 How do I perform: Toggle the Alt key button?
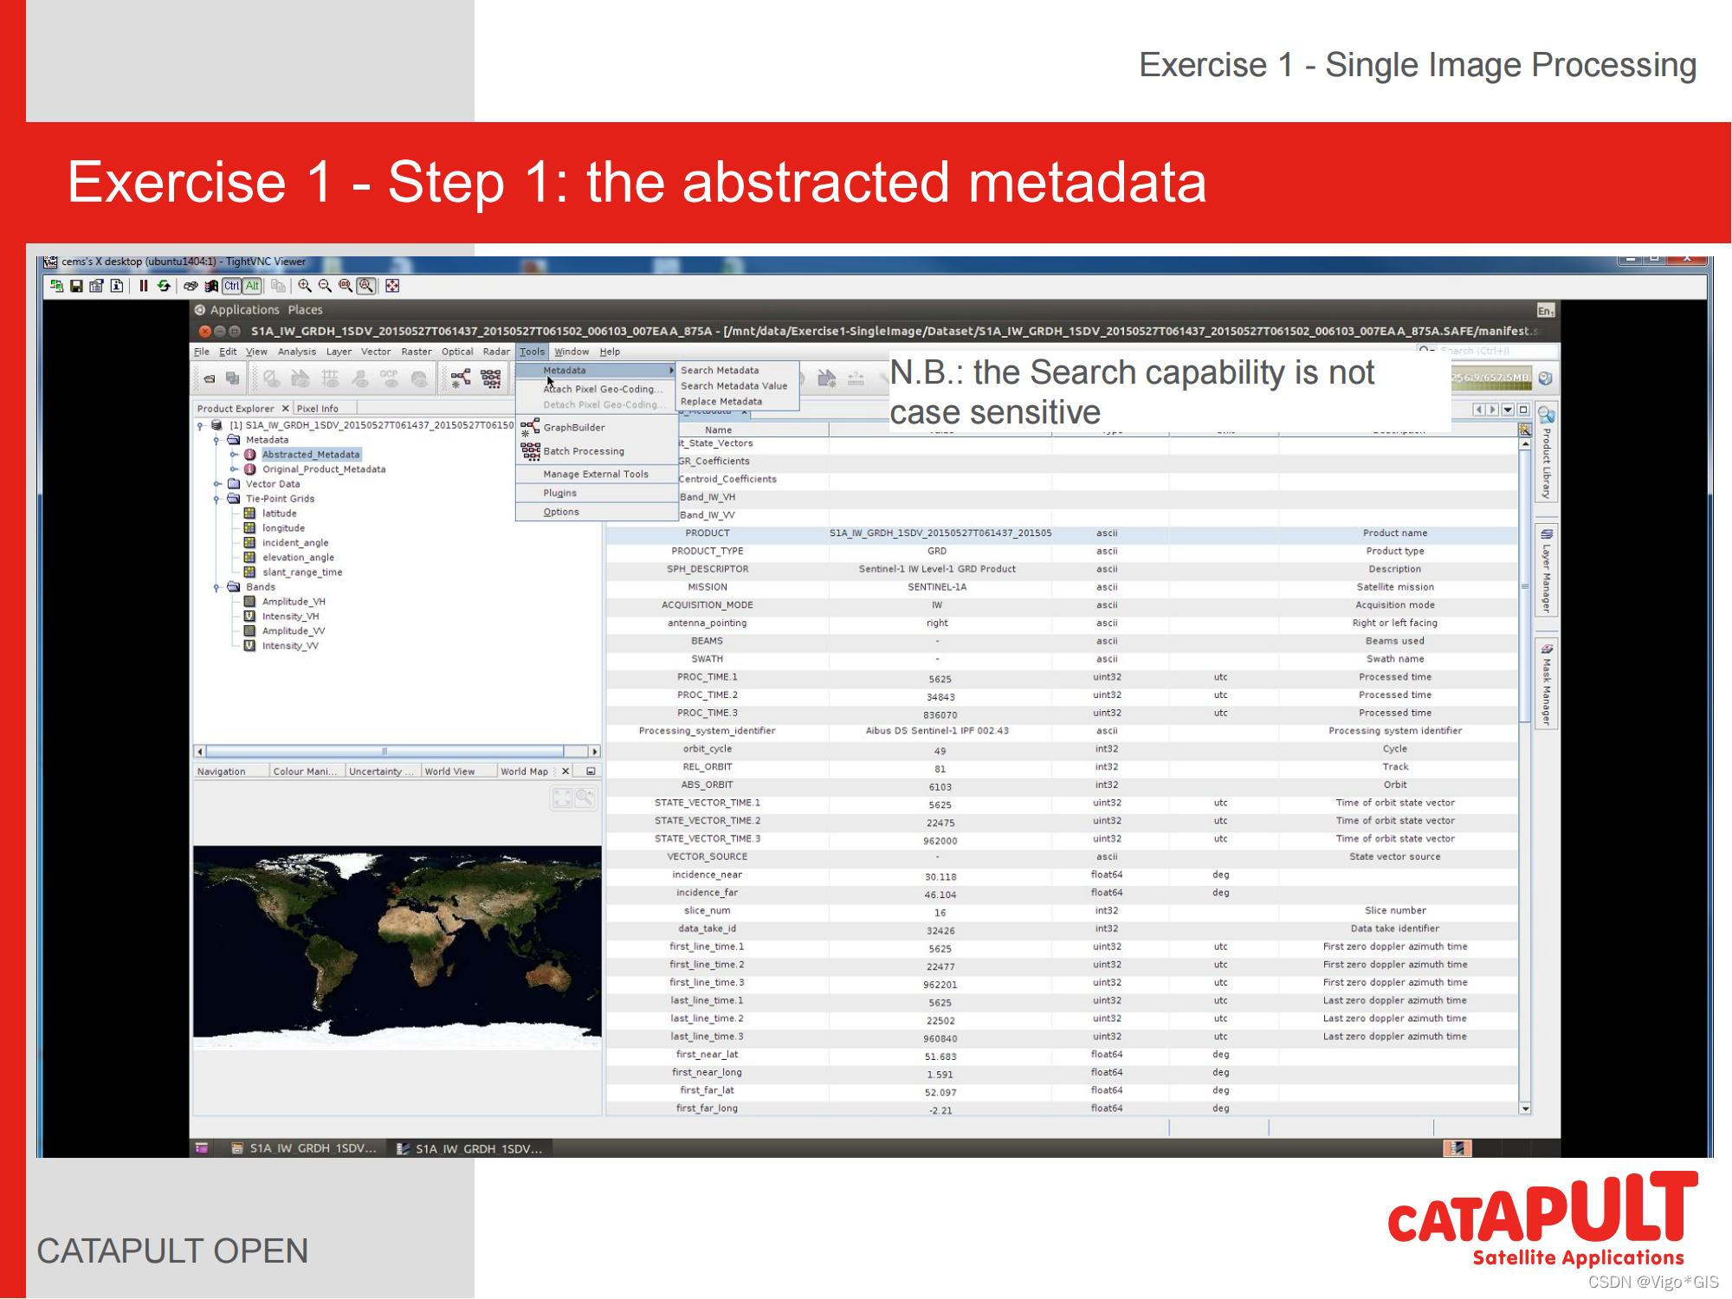252,286
